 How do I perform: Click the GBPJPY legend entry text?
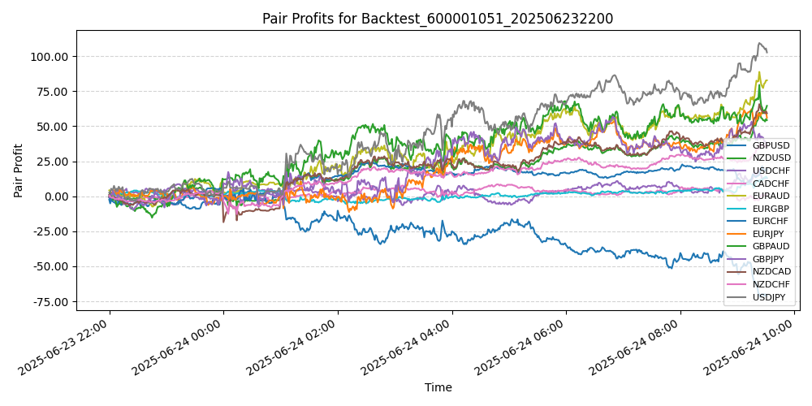770,259
